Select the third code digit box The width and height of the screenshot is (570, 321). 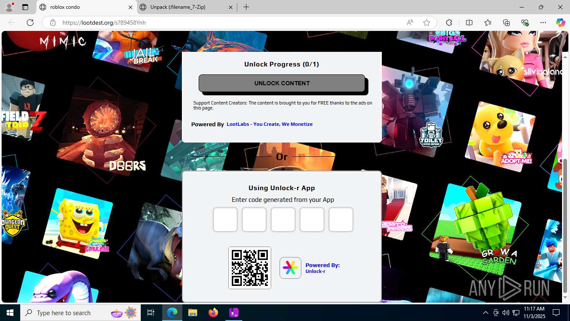[283, 219]
